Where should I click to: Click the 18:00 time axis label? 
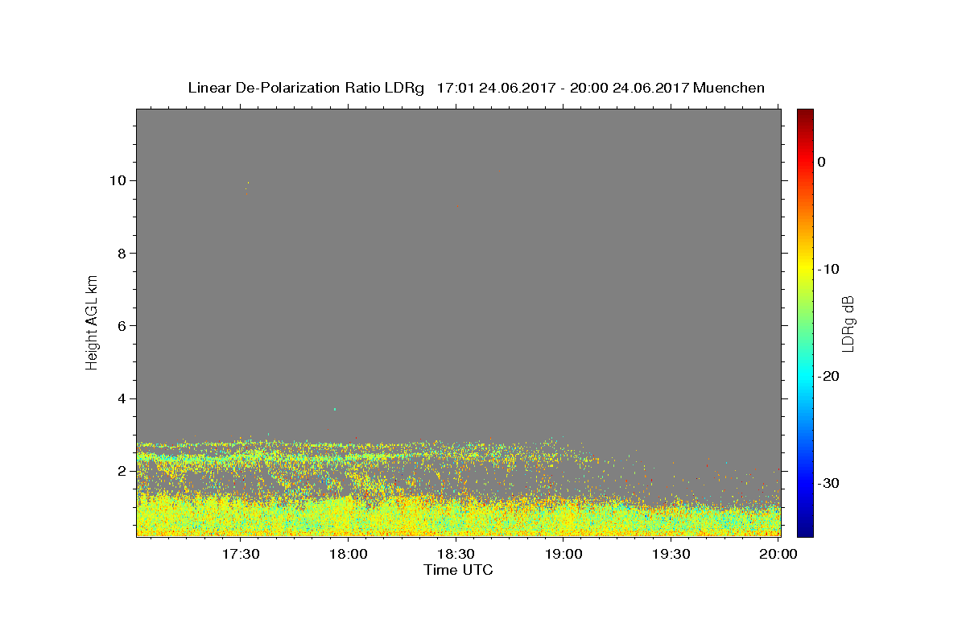[x=349, y=554]
